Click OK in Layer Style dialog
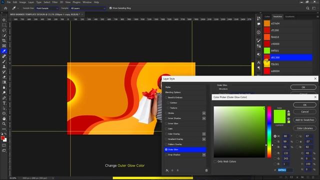Image resolution: width=320 pixels, height=180 pixels. click(x=303, y=87)
